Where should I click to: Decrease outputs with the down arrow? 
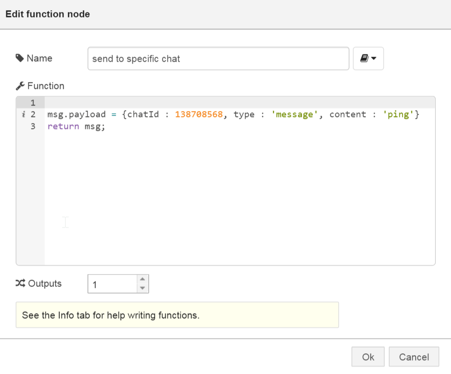pyautogui.click(x=142, y=288)
